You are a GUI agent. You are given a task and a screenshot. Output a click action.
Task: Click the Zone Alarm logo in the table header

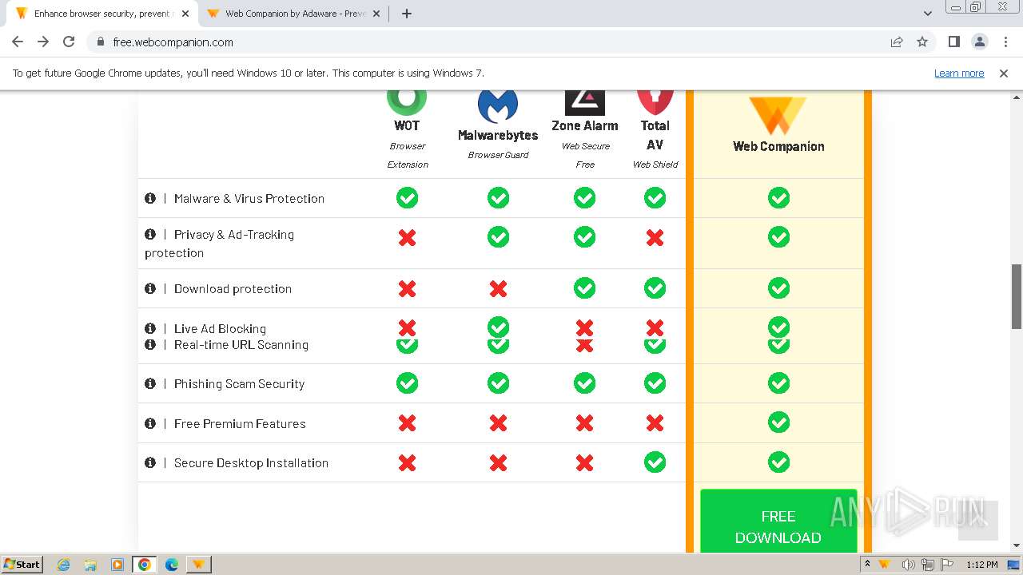(585, 103)
